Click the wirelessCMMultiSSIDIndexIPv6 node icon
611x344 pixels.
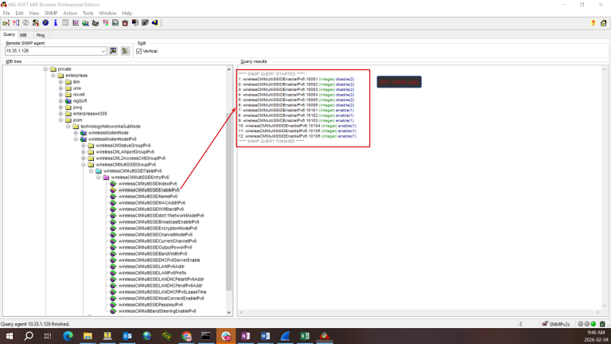[x=113, y=184]
